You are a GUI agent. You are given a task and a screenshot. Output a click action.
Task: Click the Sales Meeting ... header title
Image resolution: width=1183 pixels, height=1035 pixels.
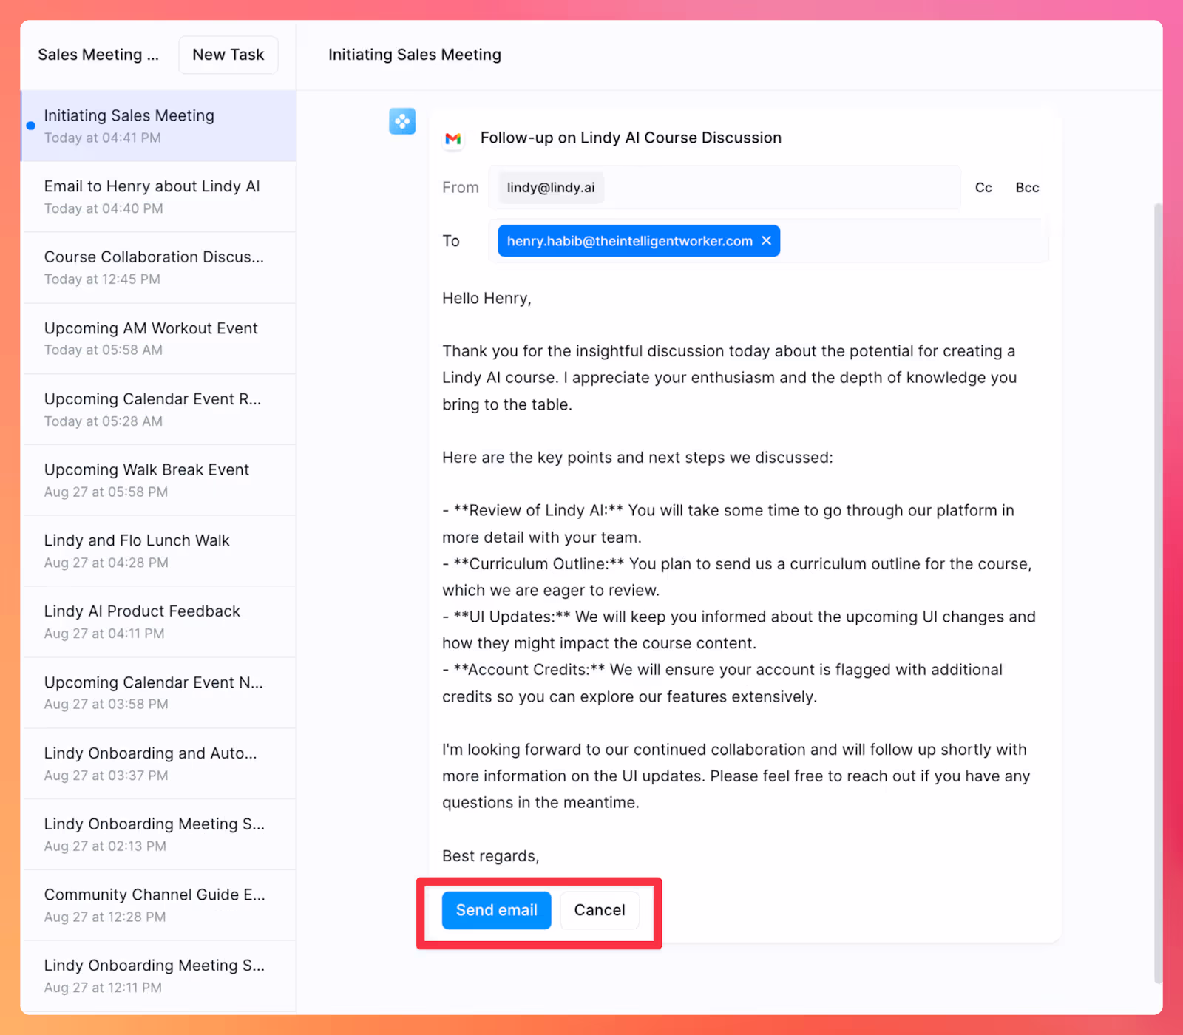98,55
